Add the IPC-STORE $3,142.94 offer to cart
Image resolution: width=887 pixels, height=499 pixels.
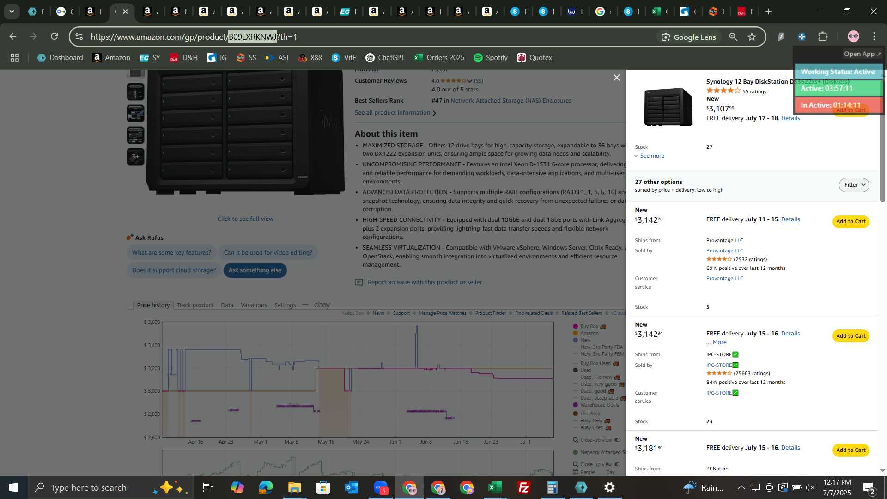[x=851, y=336]
